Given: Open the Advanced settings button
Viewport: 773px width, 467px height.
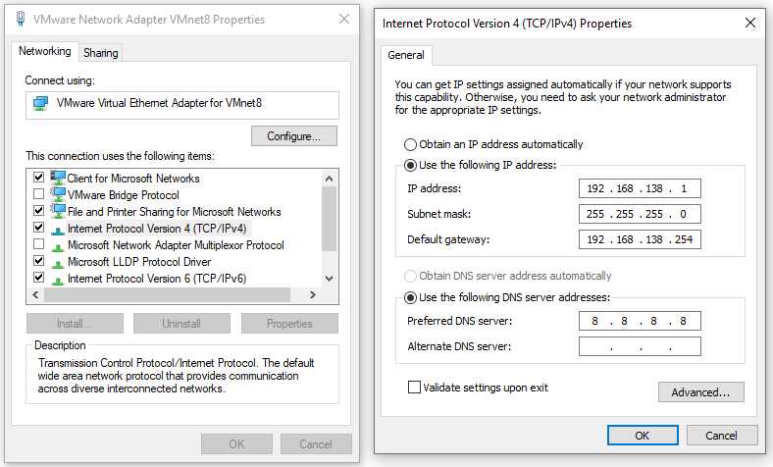Looking at the screenshot, I should click(700, 392).
